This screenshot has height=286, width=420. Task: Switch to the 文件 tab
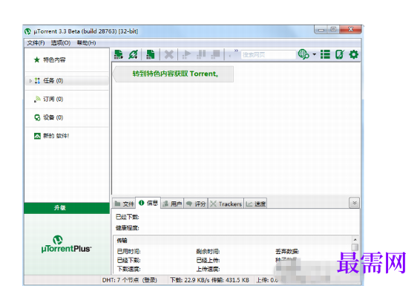point(124,204)
